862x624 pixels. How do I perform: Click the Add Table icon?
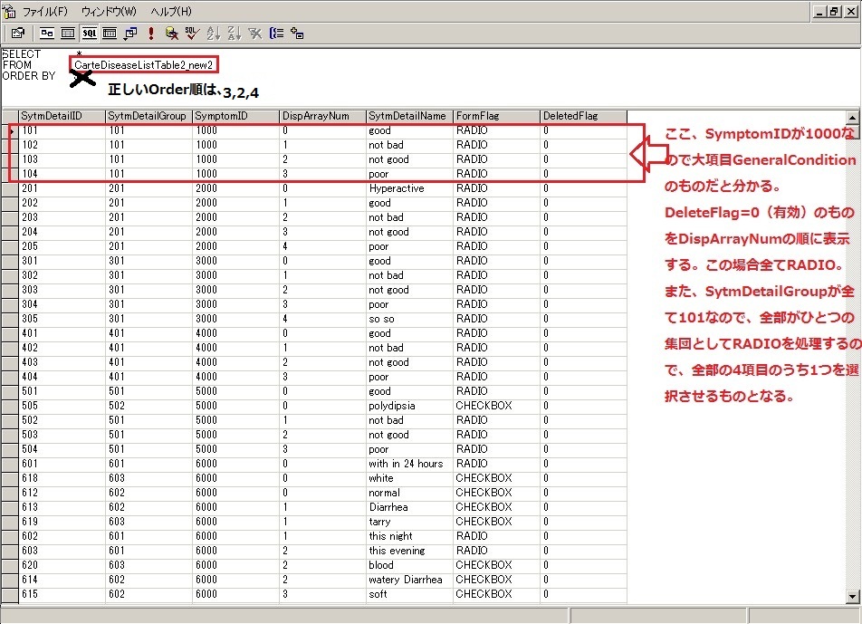[x=297, y=34]
